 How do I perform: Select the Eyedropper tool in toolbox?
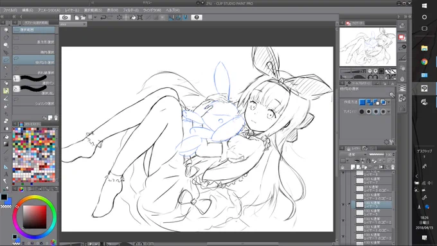click(x=6, y=75)
